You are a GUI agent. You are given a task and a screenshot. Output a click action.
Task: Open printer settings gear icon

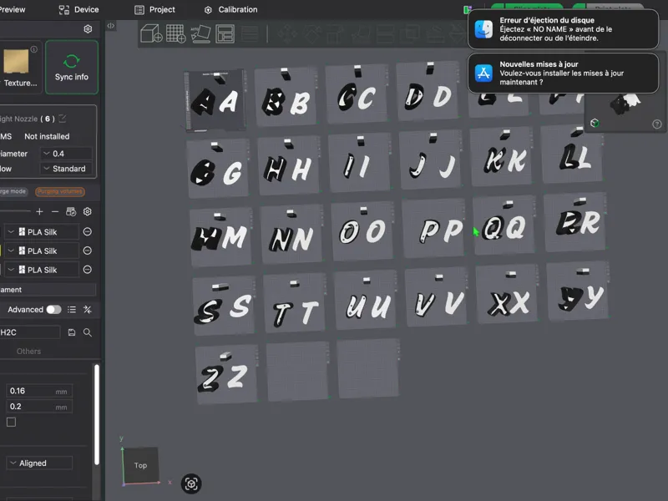[x=88, y=28]
